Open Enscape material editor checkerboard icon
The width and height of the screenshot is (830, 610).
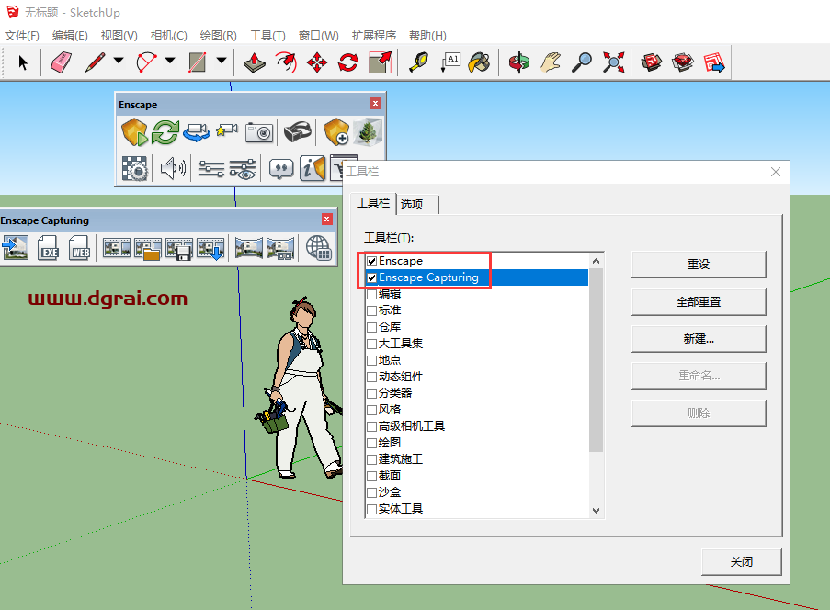tap(135, 169)
